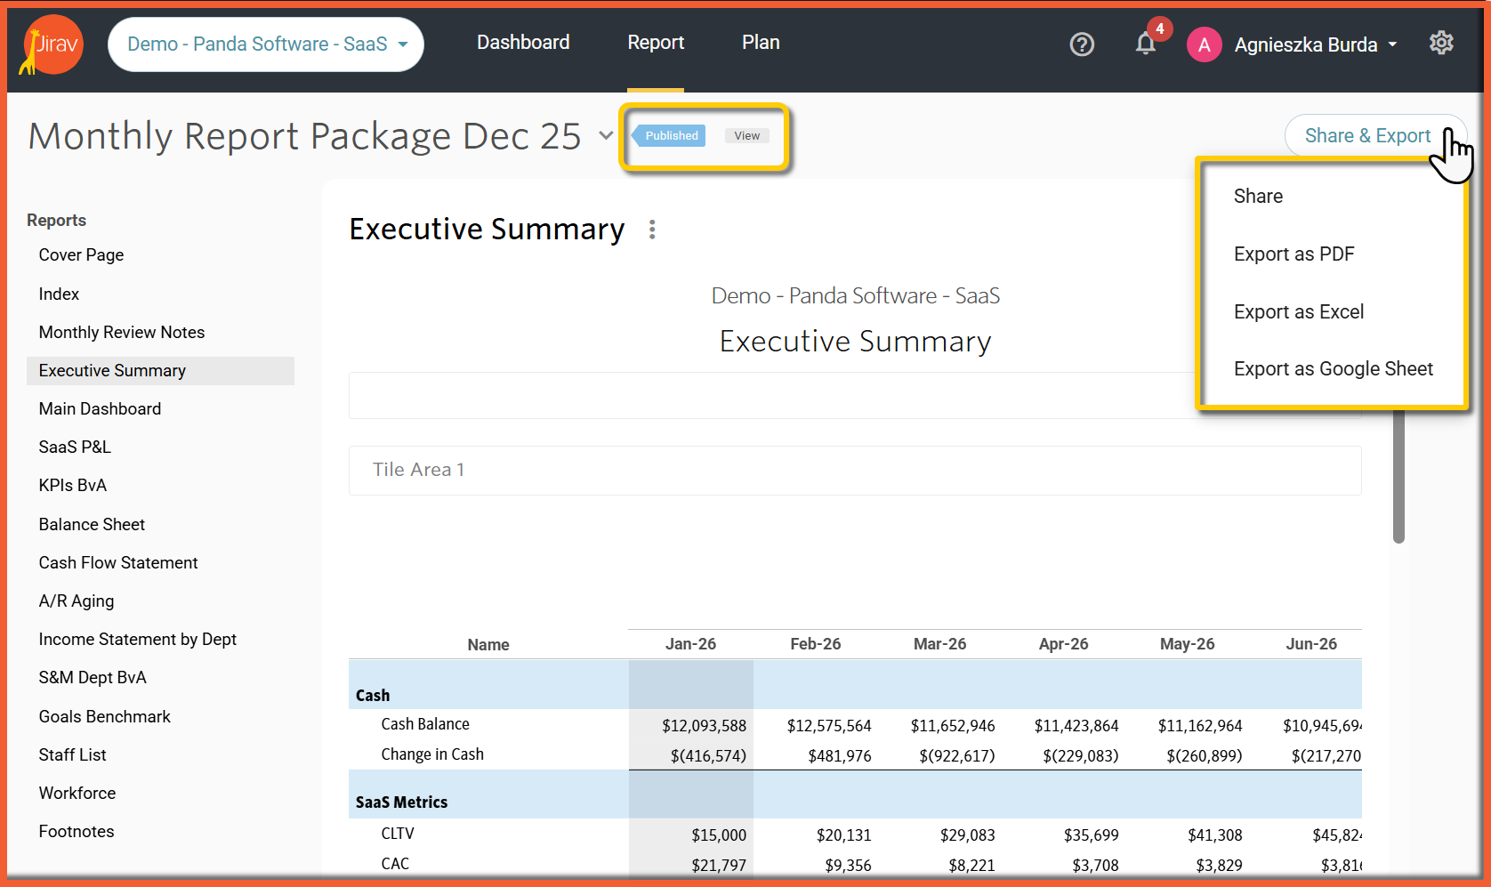Switch to View mode badge
Image resolution: width=1491 pixels, height=887 pixels.
[746, 136]
